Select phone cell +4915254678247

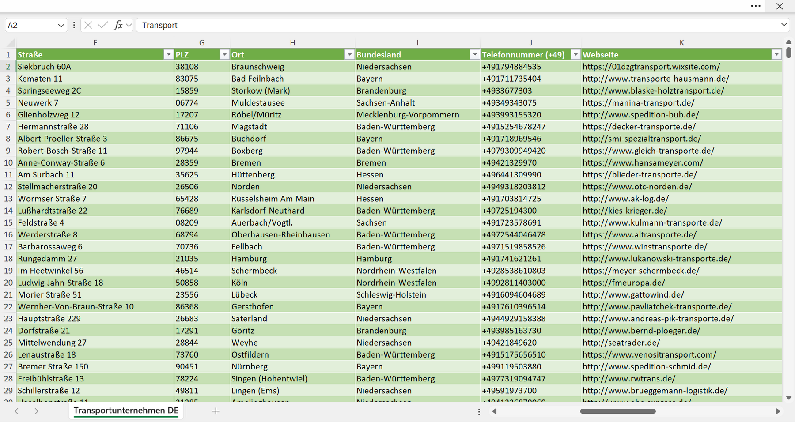coord(530,127)
